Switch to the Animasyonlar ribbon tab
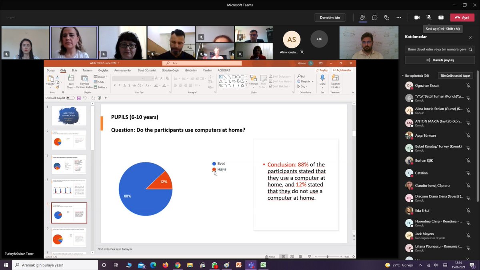 point(123,70)
